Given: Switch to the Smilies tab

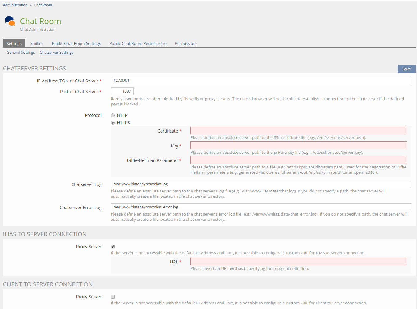Looking at the screenshot, I should (x=37, y=43).
